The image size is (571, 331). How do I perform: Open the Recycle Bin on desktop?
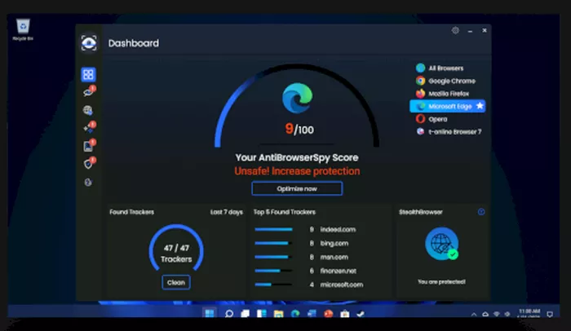(x=23, y=29)
